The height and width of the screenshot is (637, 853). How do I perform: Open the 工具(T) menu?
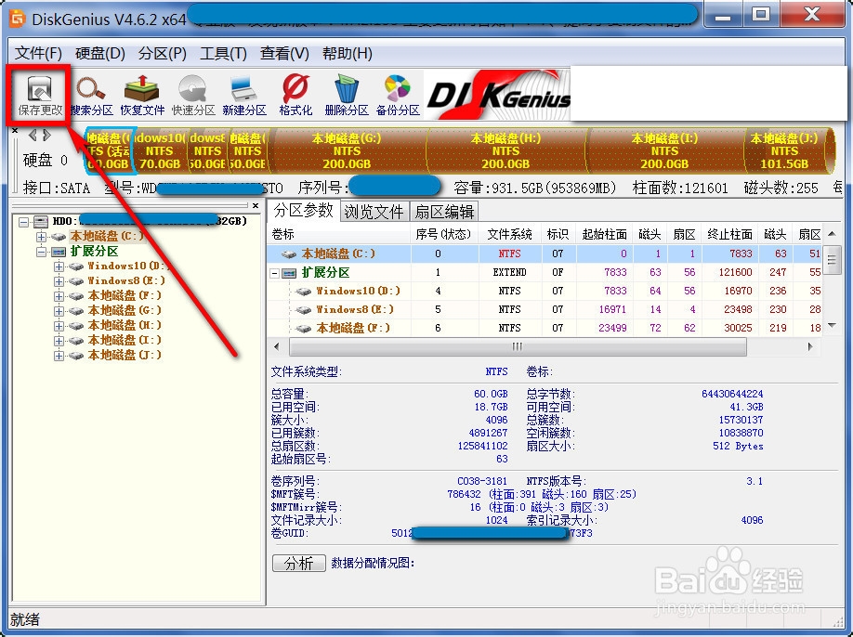pos(223,53)
